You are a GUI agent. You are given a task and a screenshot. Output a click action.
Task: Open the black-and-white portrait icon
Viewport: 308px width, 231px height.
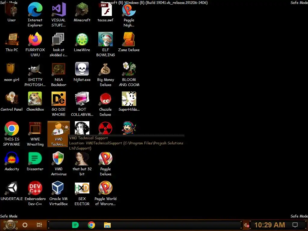(x=82, y=128)
